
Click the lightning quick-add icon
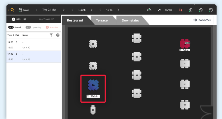tap(190, 10)
